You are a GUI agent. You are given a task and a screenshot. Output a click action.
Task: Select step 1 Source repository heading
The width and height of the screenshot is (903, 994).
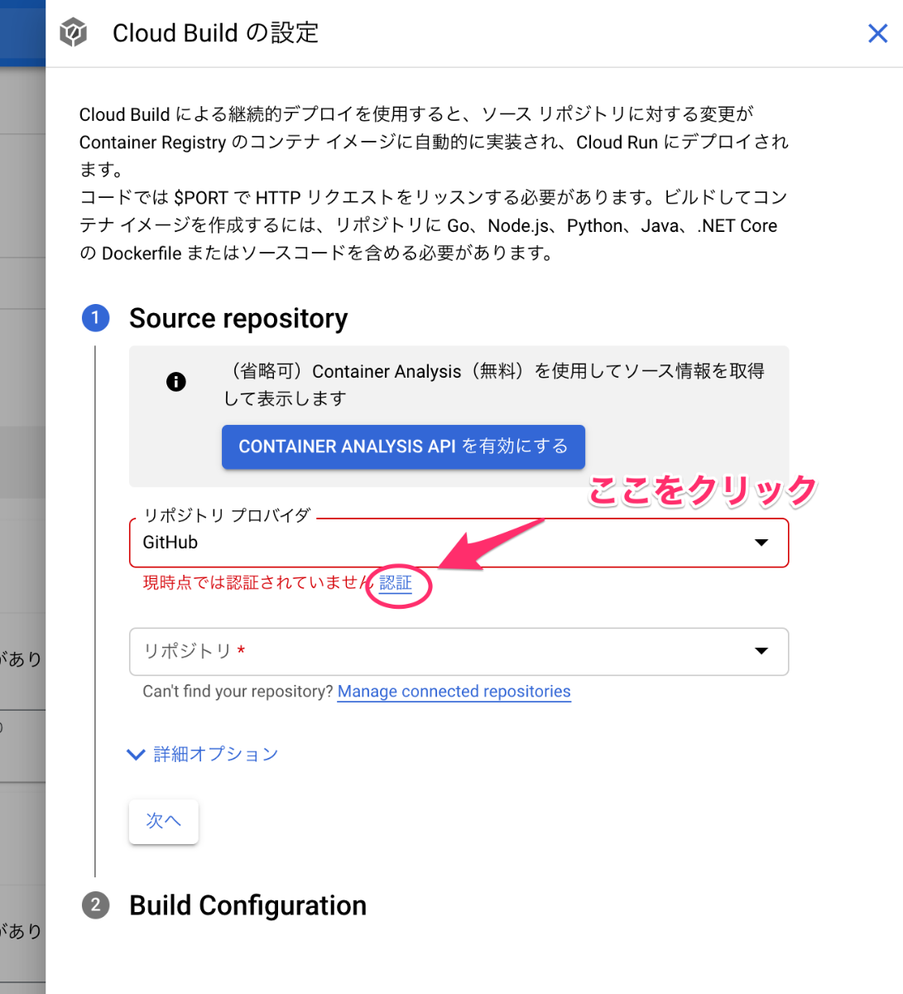point(238,318)
